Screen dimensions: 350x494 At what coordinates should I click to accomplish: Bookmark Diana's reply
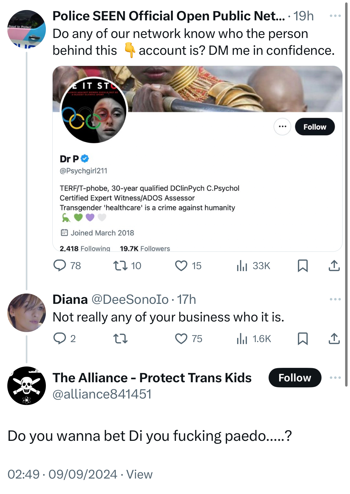[303, 339]
